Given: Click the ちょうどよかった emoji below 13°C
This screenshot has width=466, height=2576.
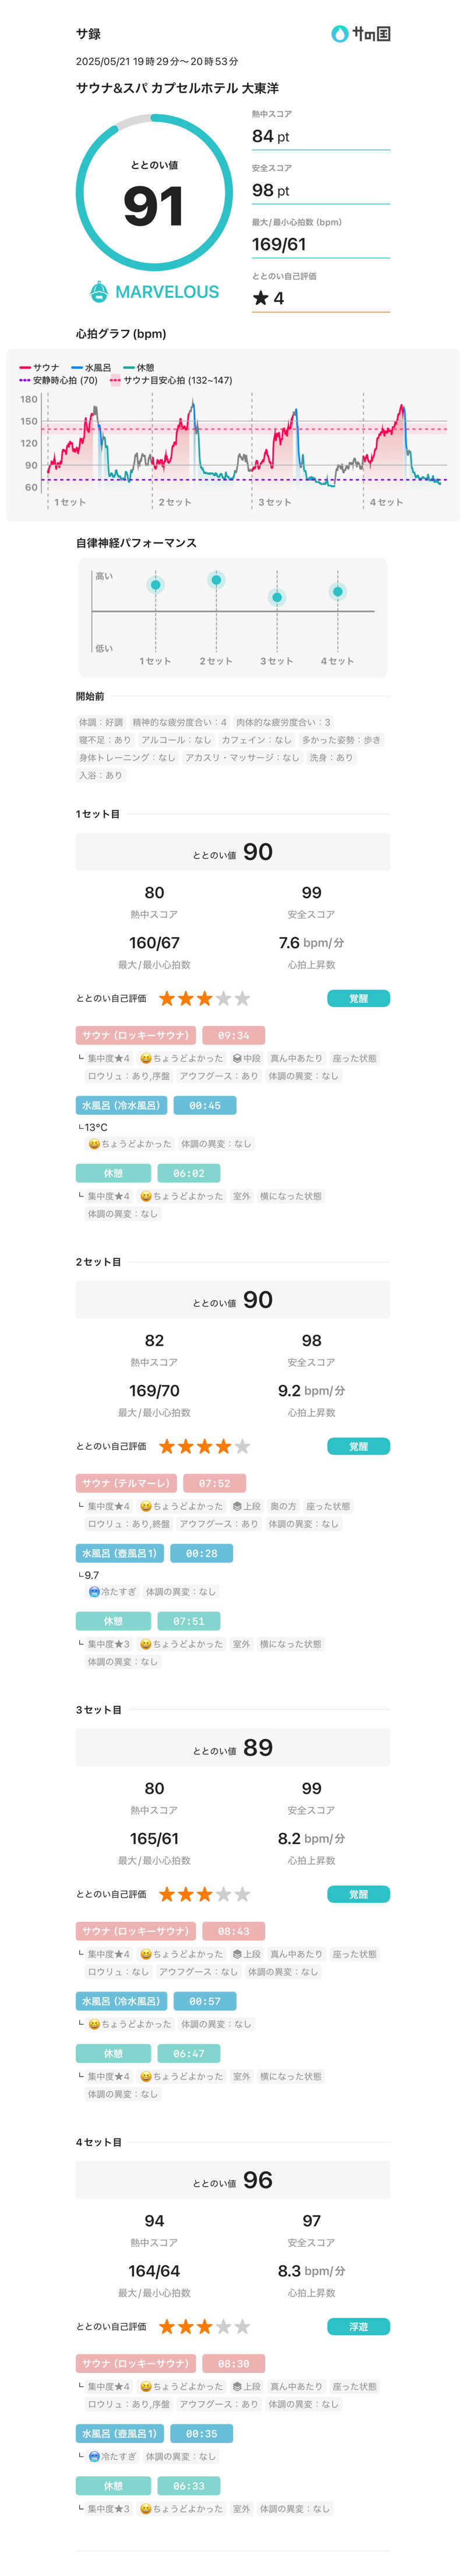Looking at the screenshot, I should tap(94, 1143).
